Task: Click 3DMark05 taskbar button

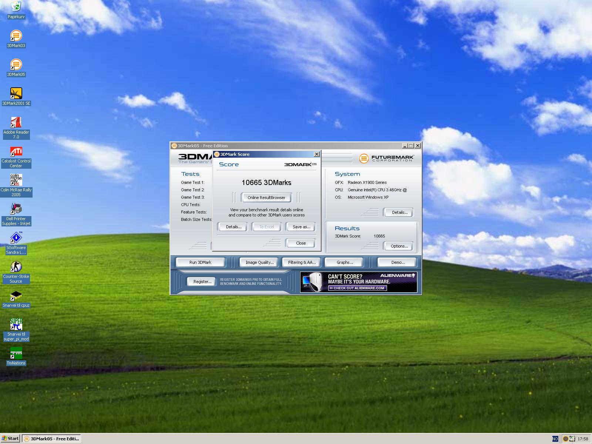Action: [x=51, y=439]
